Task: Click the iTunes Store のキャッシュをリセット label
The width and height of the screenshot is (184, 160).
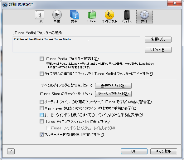Action: (66, 94)
